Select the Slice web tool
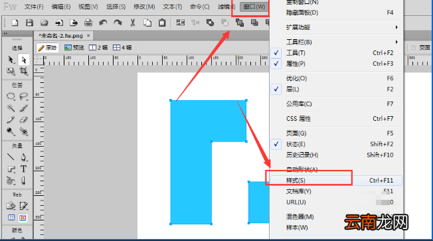This screenshot has height=241, width=433. coord(24,206)
